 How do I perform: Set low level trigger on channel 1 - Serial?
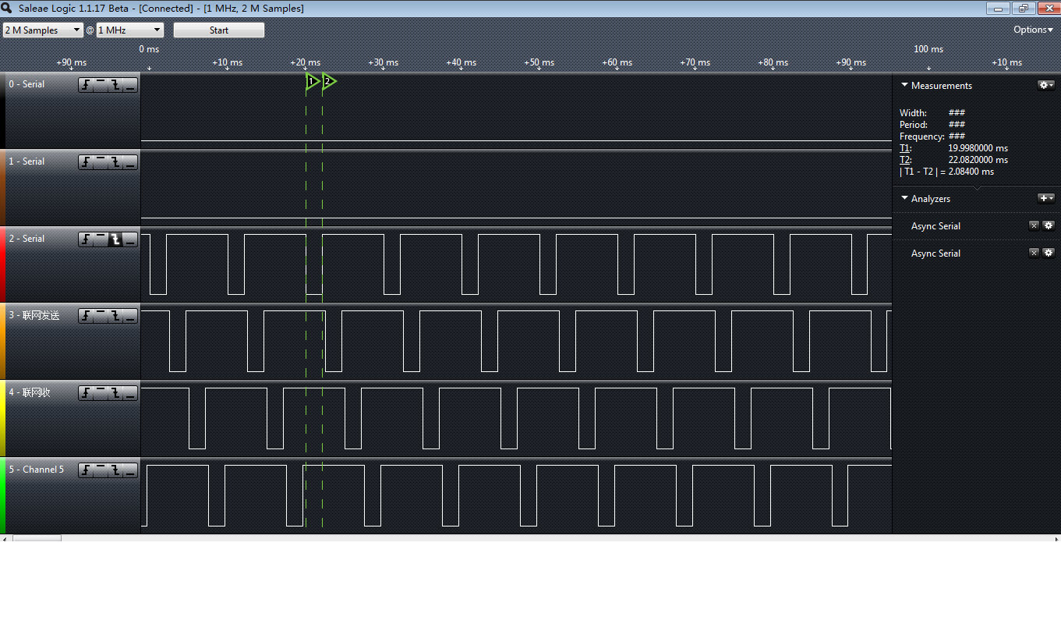(130, 162)
